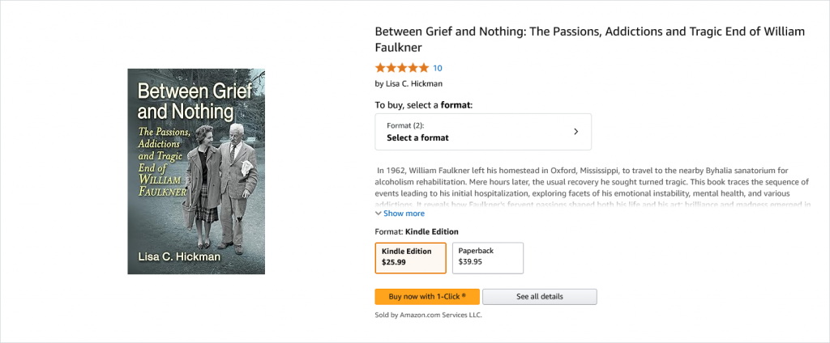Open the Select a format dropdown
The image size is (830, 343).
point(482,132)
